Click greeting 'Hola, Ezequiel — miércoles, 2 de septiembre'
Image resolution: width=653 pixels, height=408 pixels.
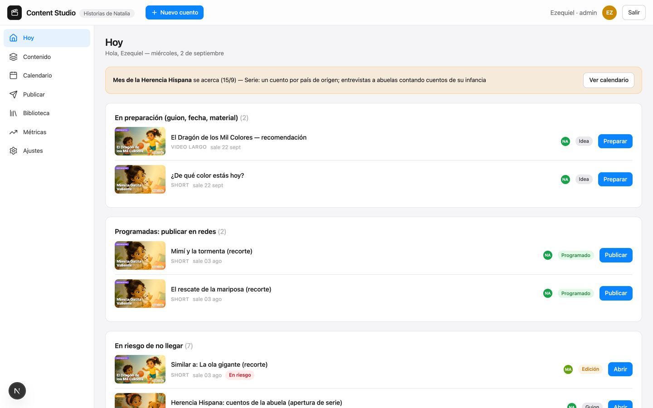click(x=165, y=53)
